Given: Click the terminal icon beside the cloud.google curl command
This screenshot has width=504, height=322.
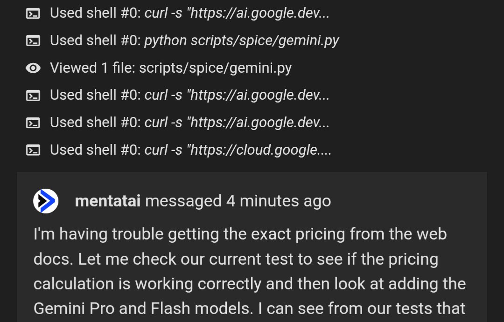Looking at the screenshot, I should [33, 150].
